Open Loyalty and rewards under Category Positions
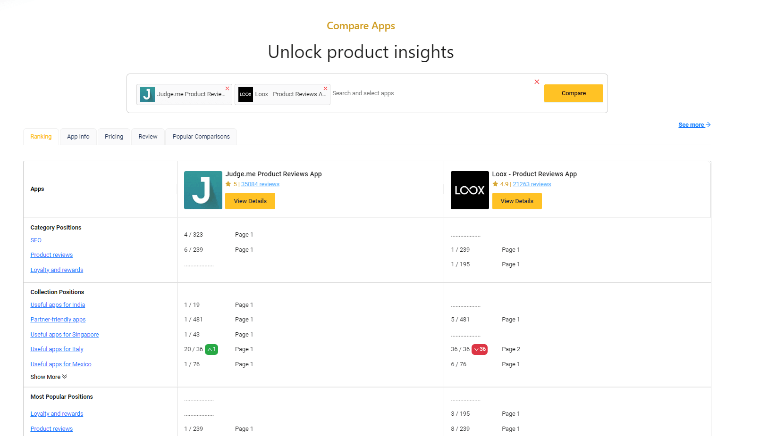Screen dimensions: 768x436 pos(57,270)
